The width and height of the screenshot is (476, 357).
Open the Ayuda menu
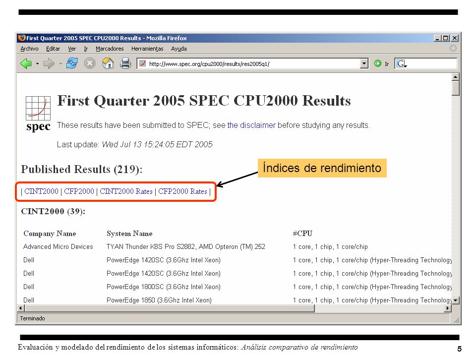pos(179,49)
